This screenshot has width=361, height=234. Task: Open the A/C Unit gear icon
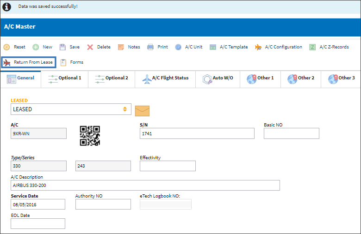(x=178, y=47)
